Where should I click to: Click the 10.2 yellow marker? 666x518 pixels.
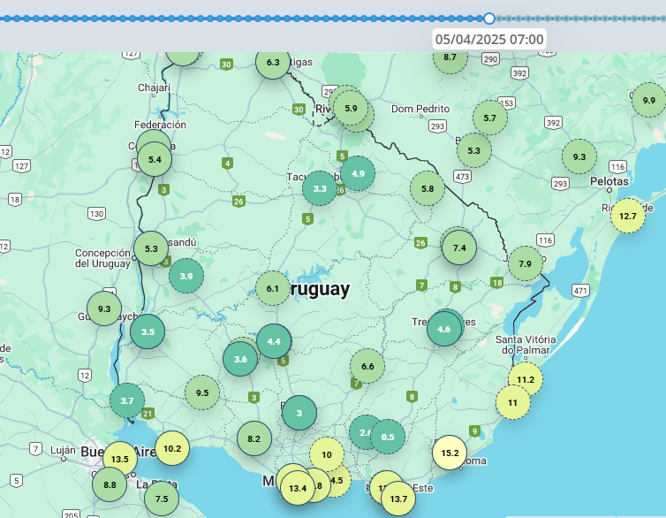coord(172,448)
